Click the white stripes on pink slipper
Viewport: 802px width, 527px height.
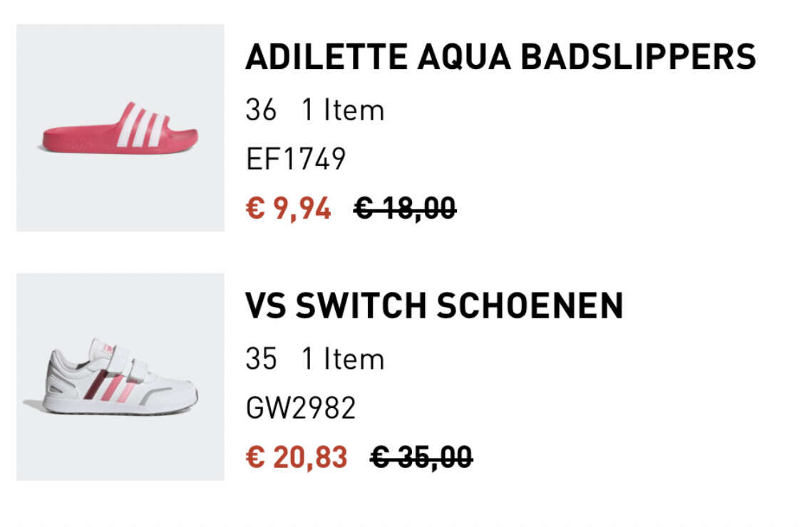point(142,126)
